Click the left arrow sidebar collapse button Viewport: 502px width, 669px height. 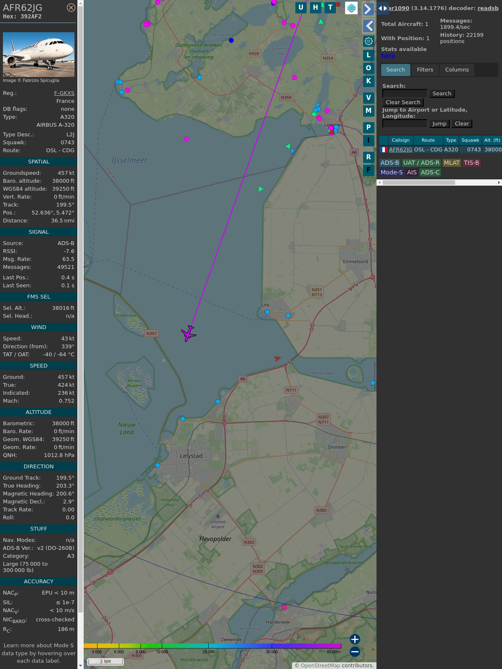pyautogui.click(x=368, y=26)
